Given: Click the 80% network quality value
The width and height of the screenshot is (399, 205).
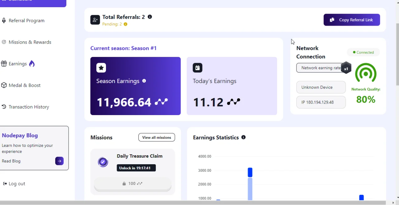Looking at the screenshot, I should 366,100.
